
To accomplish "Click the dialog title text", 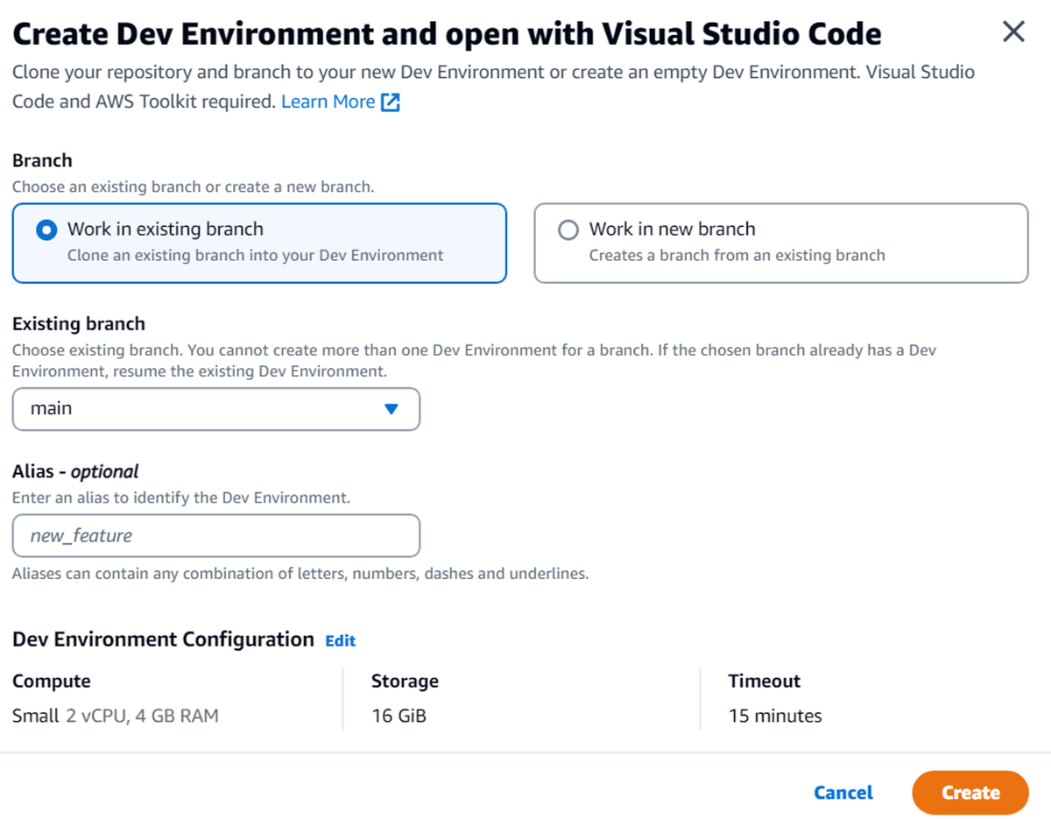I will 447,34.
